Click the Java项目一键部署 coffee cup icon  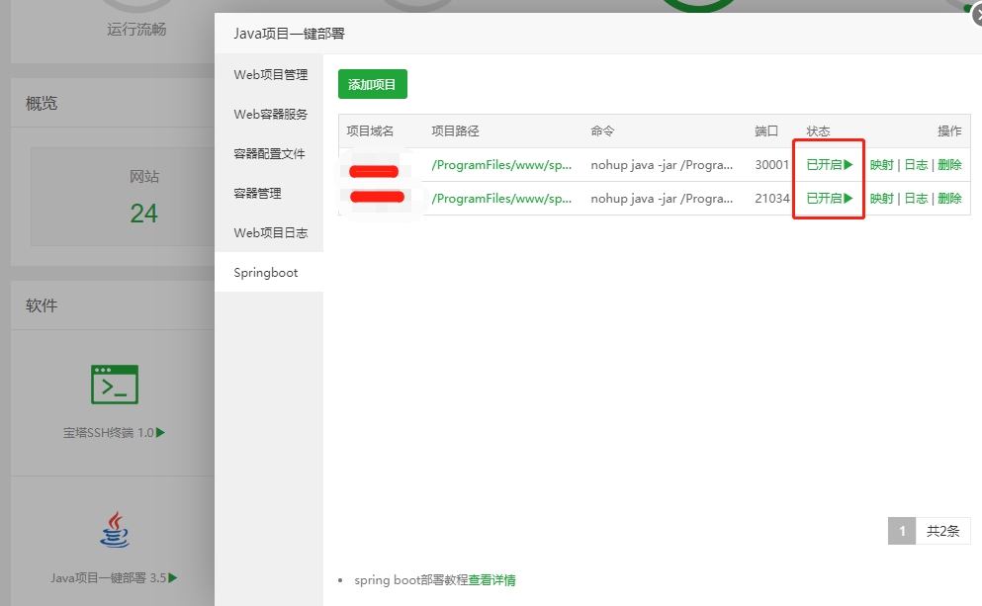[115, 530]
